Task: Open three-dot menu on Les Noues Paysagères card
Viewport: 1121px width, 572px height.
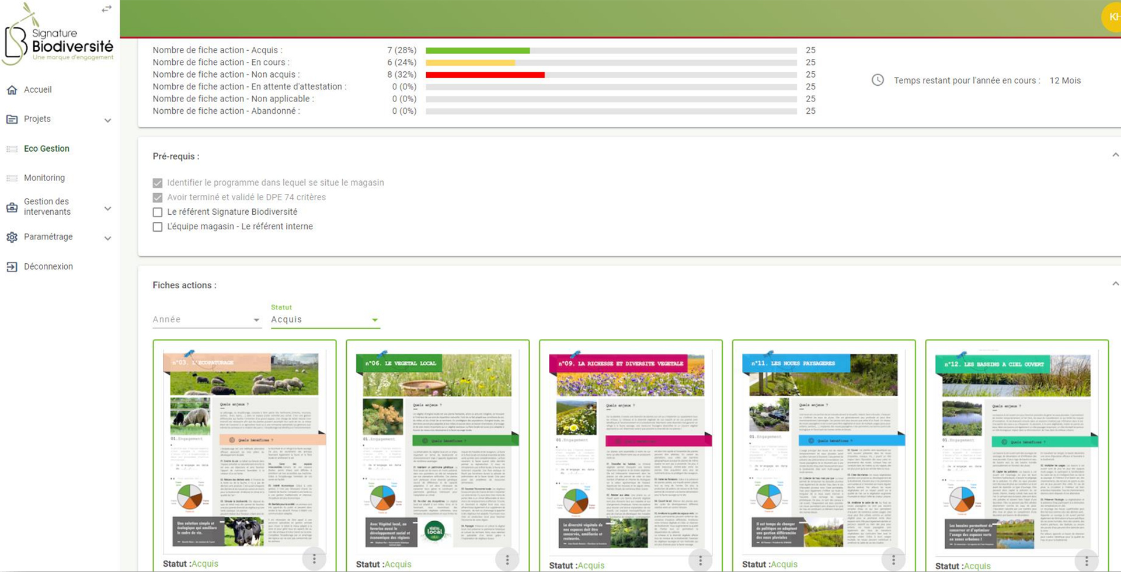Action: coord(893,560)
